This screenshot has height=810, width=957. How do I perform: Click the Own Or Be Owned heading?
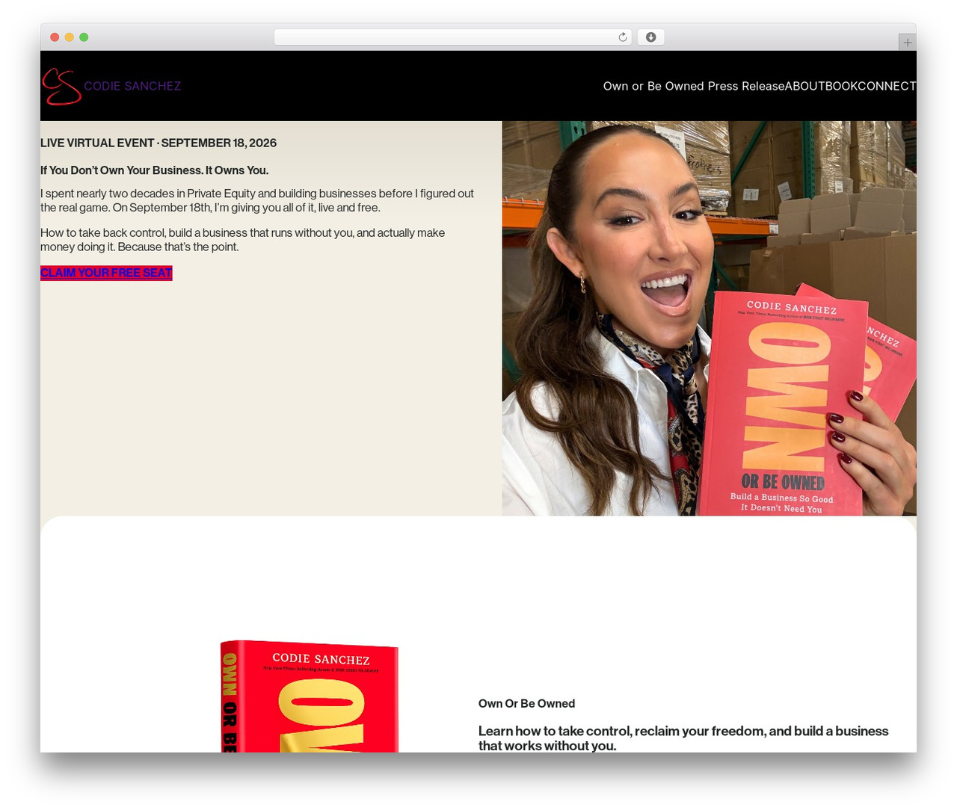[526, 704]
